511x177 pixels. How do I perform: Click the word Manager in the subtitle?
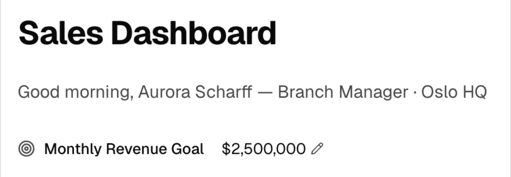[x=373, y=92]
